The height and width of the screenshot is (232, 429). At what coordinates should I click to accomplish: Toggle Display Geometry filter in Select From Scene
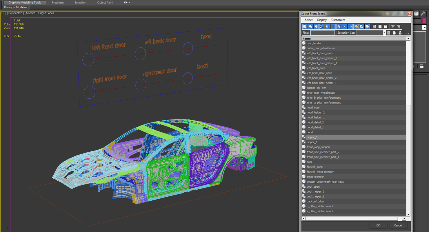click(x=305, y=26)
